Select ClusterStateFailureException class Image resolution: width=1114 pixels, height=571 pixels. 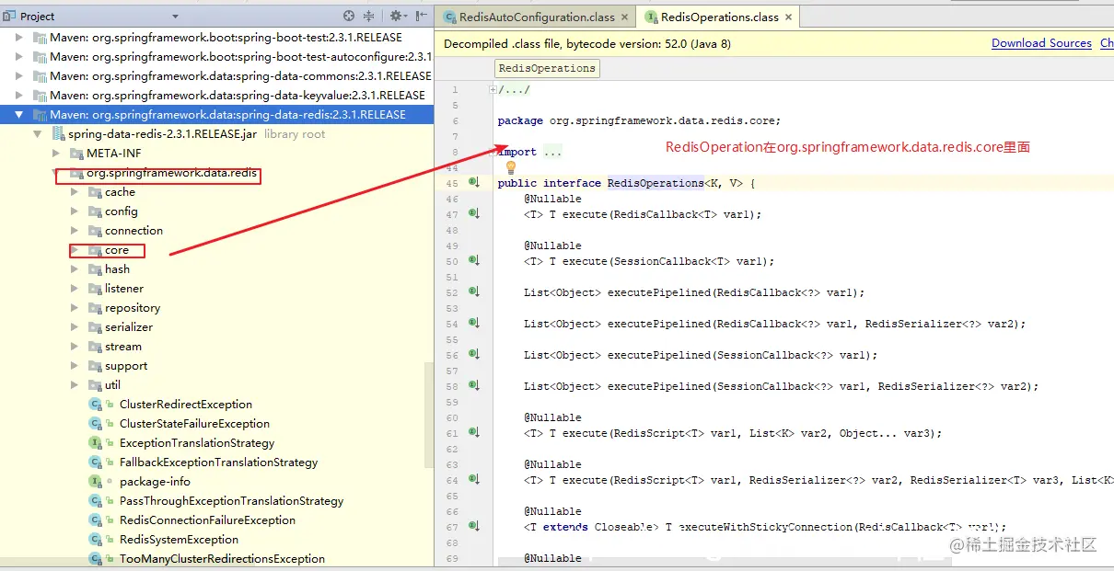[194, 424]
